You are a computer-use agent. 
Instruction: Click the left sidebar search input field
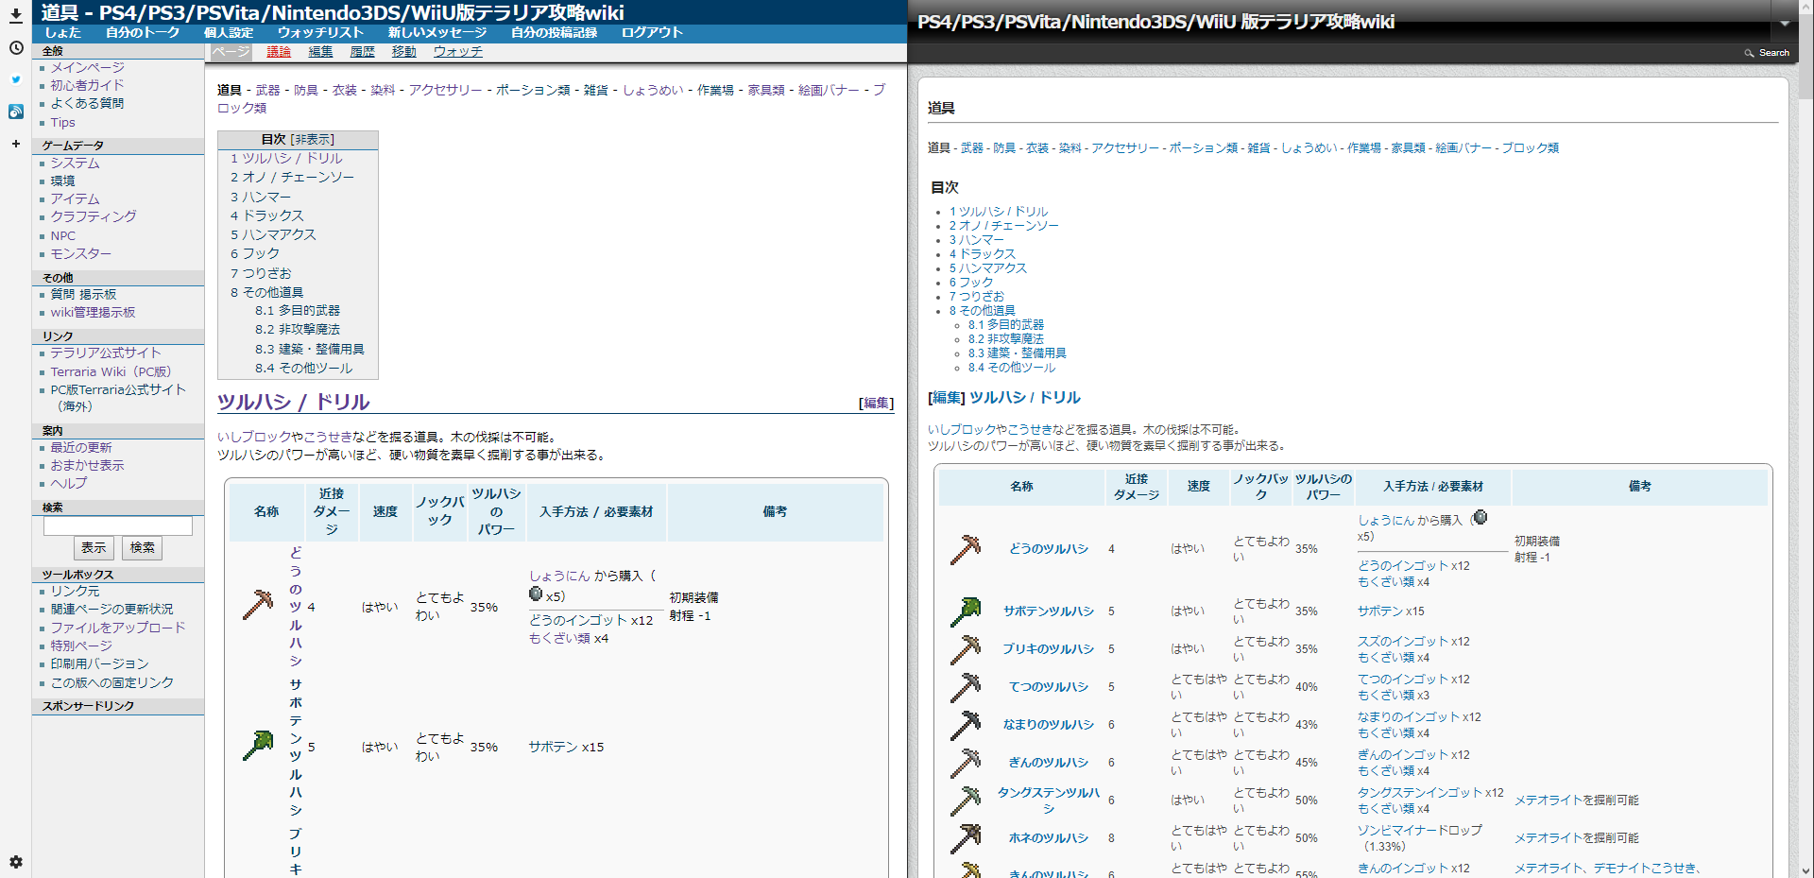click(x=118, y=526)
